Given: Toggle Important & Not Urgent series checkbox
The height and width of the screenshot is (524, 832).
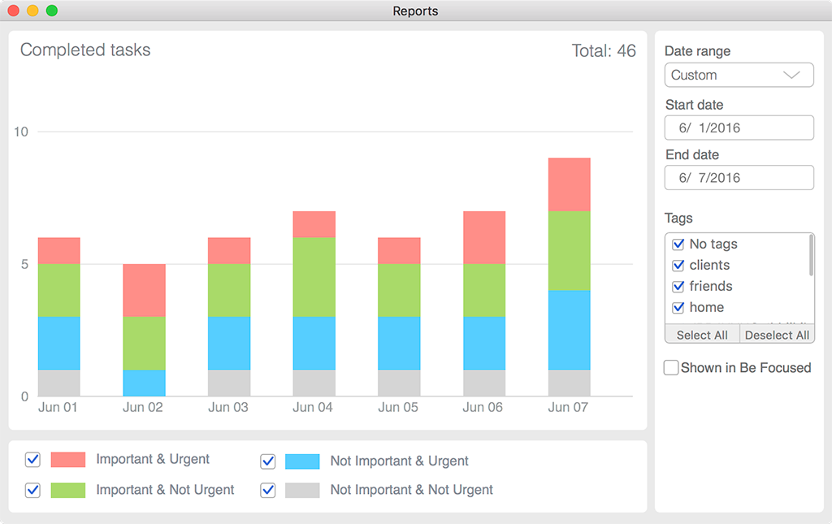Looking at the screenshot, I should [x=32, y=490].
